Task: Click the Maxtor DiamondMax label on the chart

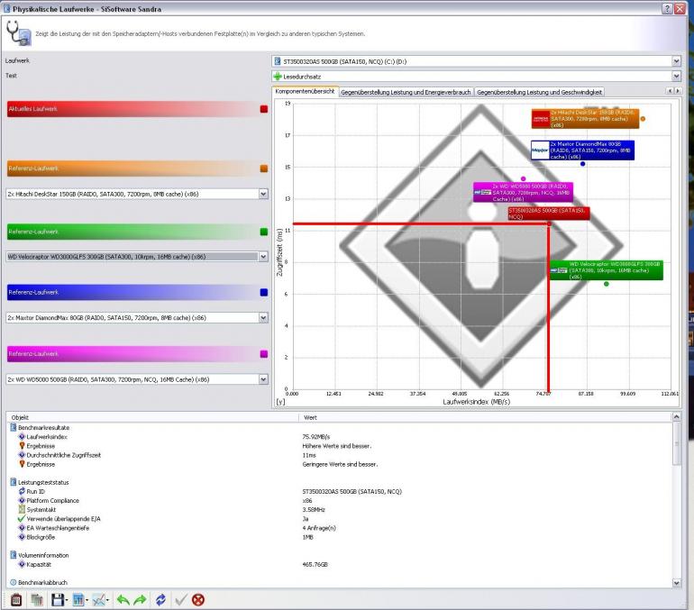Action: [x=582, y=150]
